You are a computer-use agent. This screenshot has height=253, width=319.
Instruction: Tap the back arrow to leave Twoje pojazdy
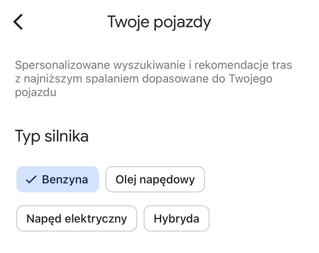[x=18, y=22]
